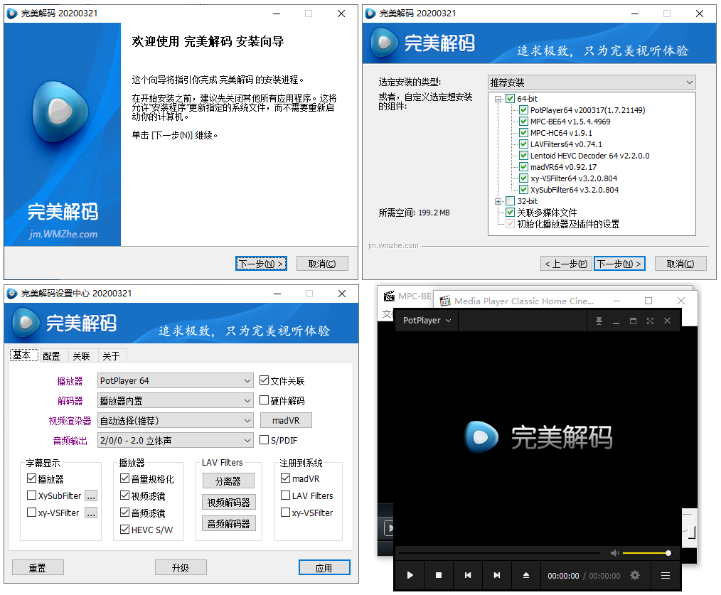Screen dimensions: 721x595
Task: Switch to the 配置 tab
Action: (52, 355)
